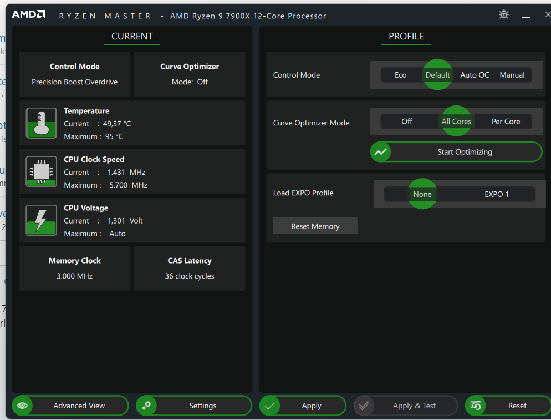
Task: Click the gears icon on Settings
Action: coord(146,406)
